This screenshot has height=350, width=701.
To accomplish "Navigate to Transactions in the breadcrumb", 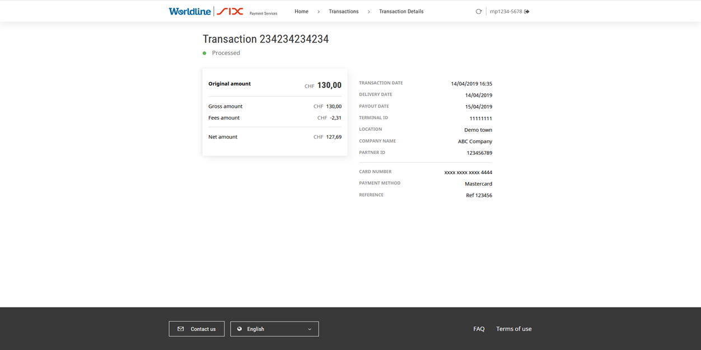I will [343, 11].
